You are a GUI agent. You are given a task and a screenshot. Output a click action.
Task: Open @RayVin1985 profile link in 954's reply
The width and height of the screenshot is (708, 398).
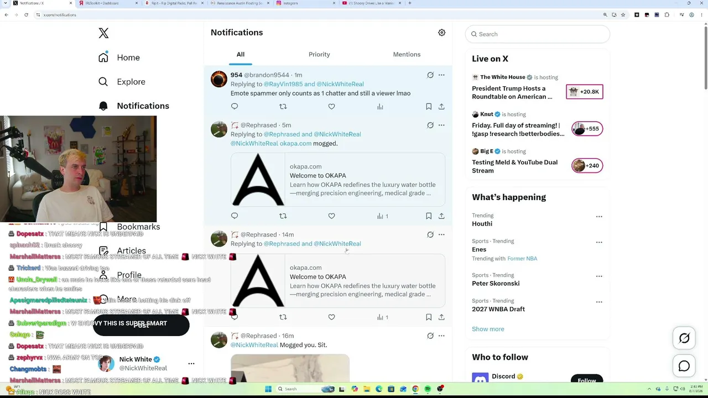tap(283, 84)
